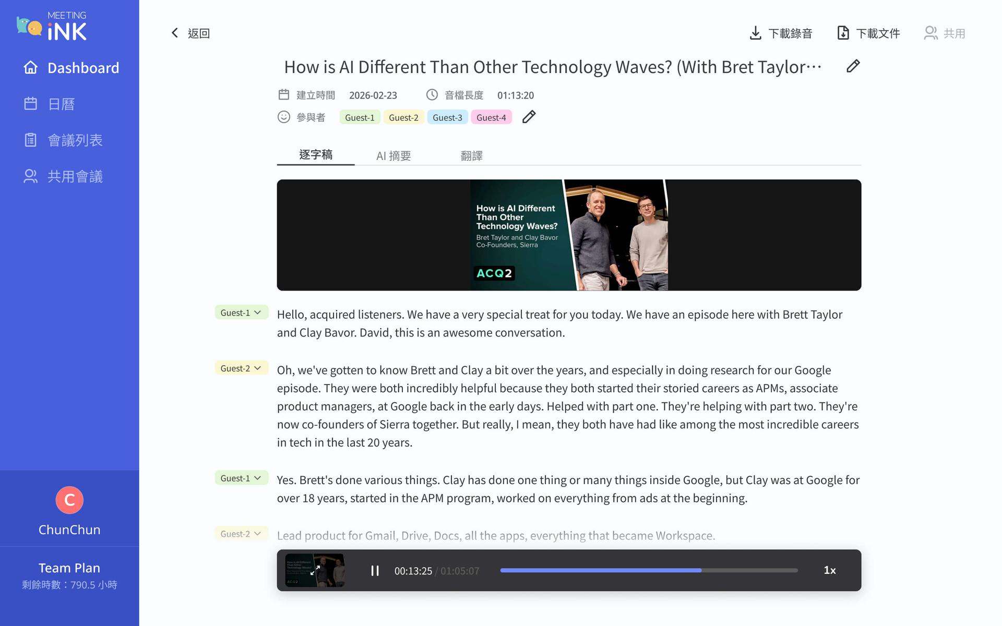Click the share (共用) people icon
Viewport: 1002px width, 626px height.
coord(931,33)
